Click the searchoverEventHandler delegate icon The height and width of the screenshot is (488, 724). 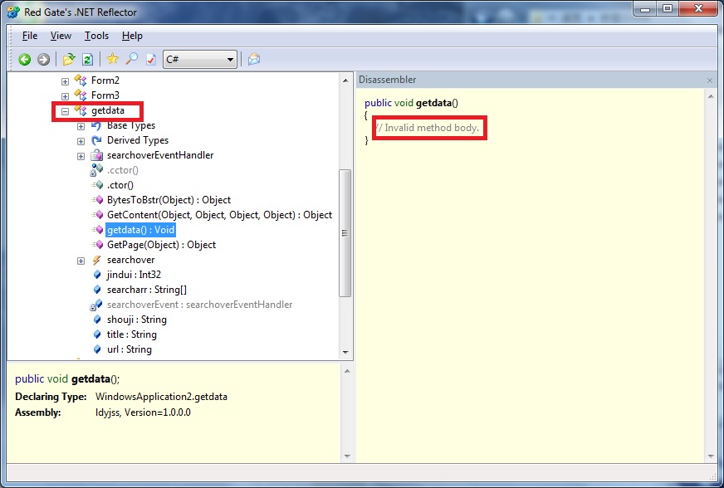point(96,155)
